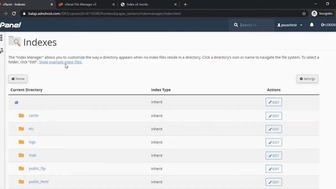This screenshot has width=336, height=189.
Task: Edit the public_html folder index
Action: (x=274, y=182)
